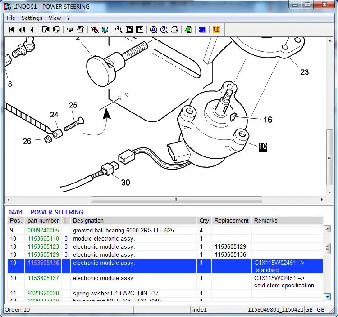
Task: Click parts list scrollbar up arrow
Action: coord(327,229)
